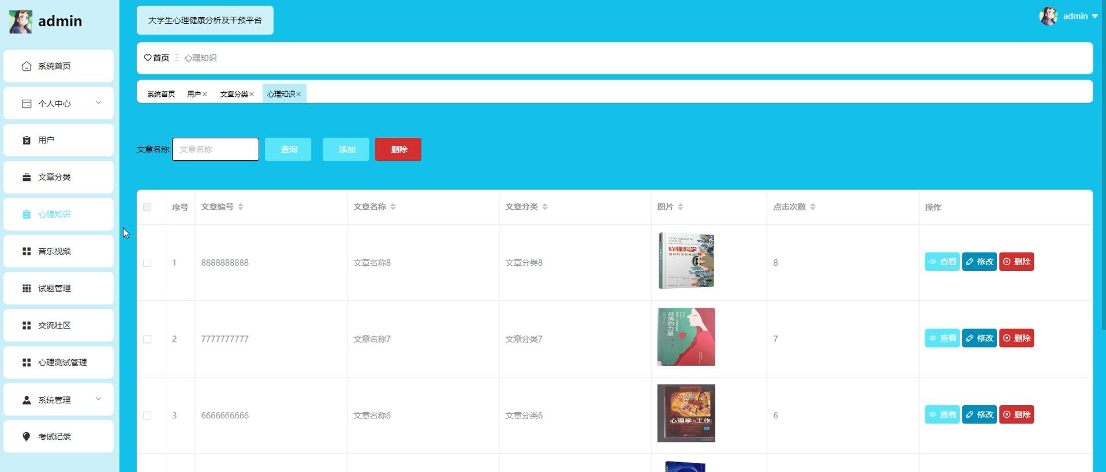
Task: Click the admin avatar in the sidebar header
Action: [21, 22]
